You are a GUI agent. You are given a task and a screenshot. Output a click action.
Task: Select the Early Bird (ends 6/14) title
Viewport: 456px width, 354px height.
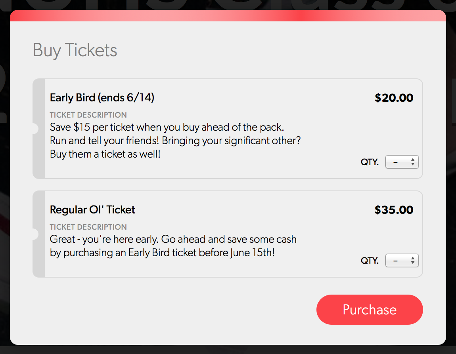pyautogui.click(x=102, y=97)
